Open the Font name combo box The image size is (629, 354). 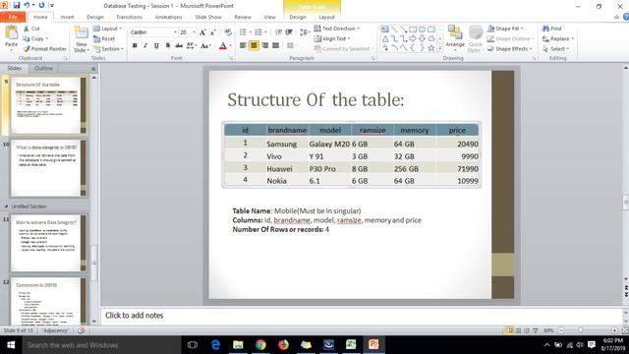[153, 32]
